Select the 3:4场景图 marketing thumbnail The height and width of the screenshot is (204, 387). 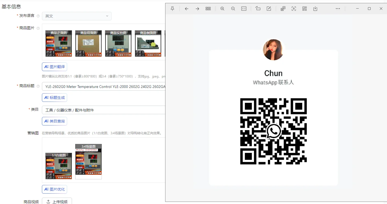click(x=89, y=162)
